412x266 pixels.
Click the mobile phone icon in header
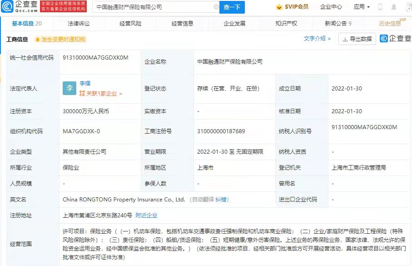[x=380, y=7]
